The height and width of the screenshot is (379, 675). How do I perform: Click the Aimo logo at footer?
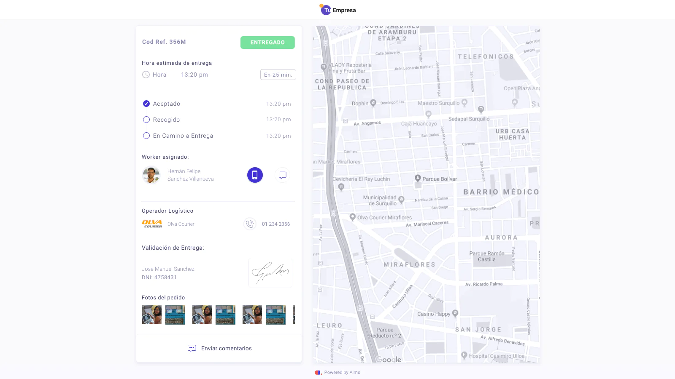[x=318, y=373]
